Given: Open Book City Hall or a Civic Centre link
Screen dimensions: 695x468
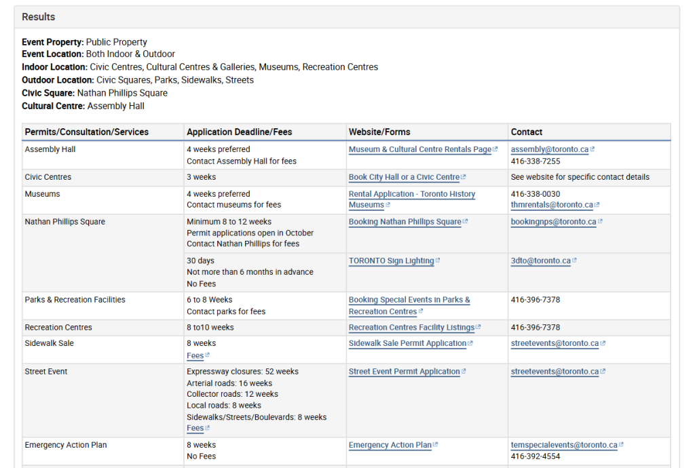Looking at the screenshot, I should [x=404, y=177].
